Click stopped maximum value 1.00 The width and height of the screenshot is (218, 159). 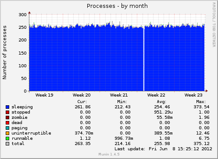click(204, 112)
